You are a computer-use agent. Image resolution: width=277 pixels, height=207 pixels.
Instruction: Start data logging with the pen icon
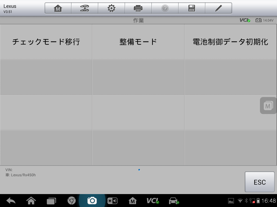coord(218,8)
